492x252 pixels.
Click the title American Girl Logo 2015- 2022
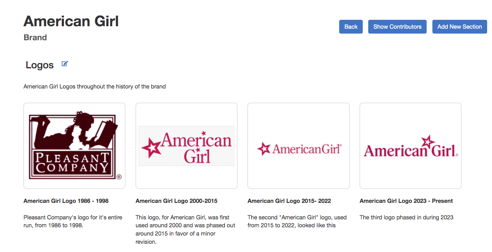(289, 201)
